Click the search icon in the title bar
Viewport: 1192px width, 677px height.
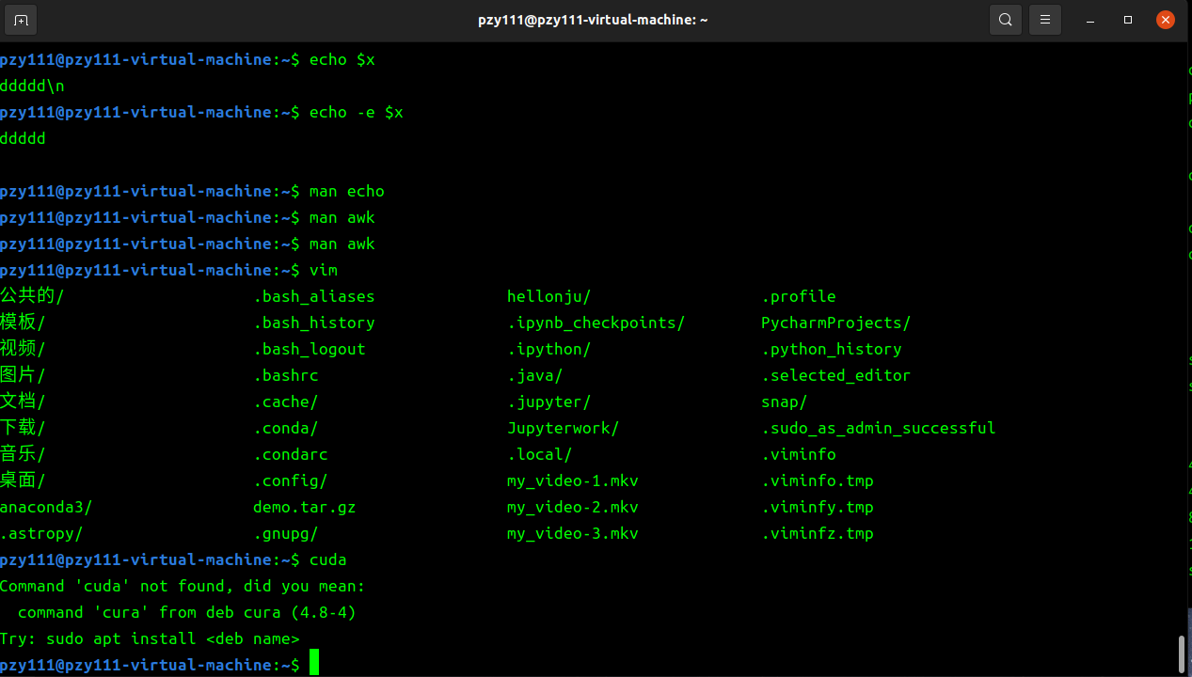click(x=1006, y=20)
